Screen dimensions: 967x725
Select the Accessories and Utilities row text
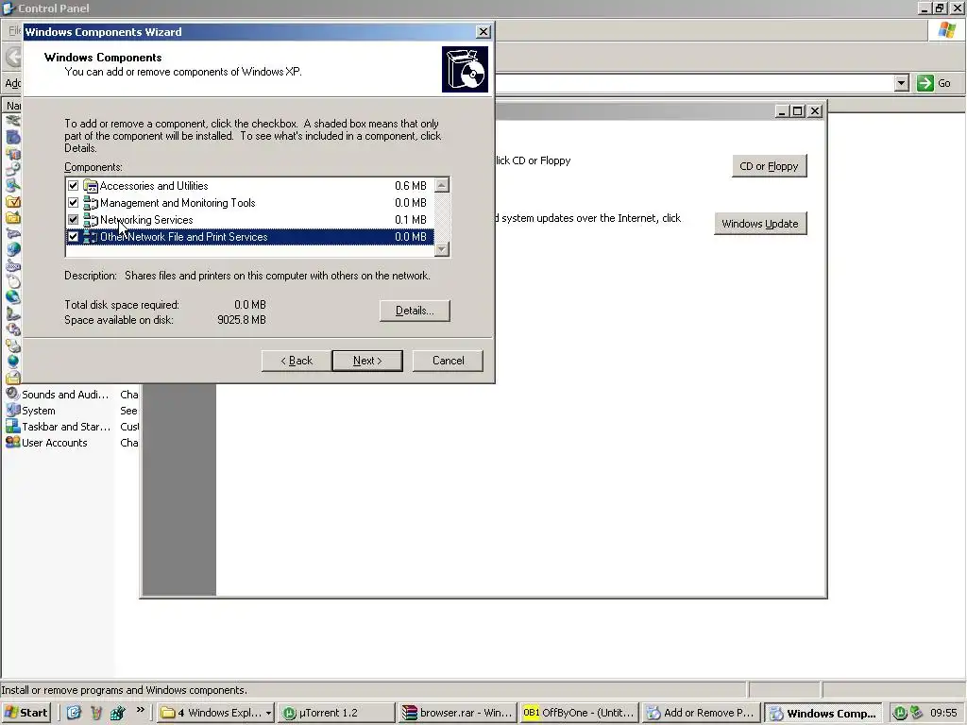point(154,186)
